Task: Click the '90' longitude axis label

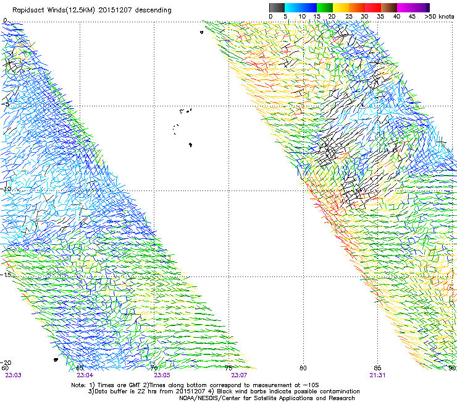Action: click(452, 368)
